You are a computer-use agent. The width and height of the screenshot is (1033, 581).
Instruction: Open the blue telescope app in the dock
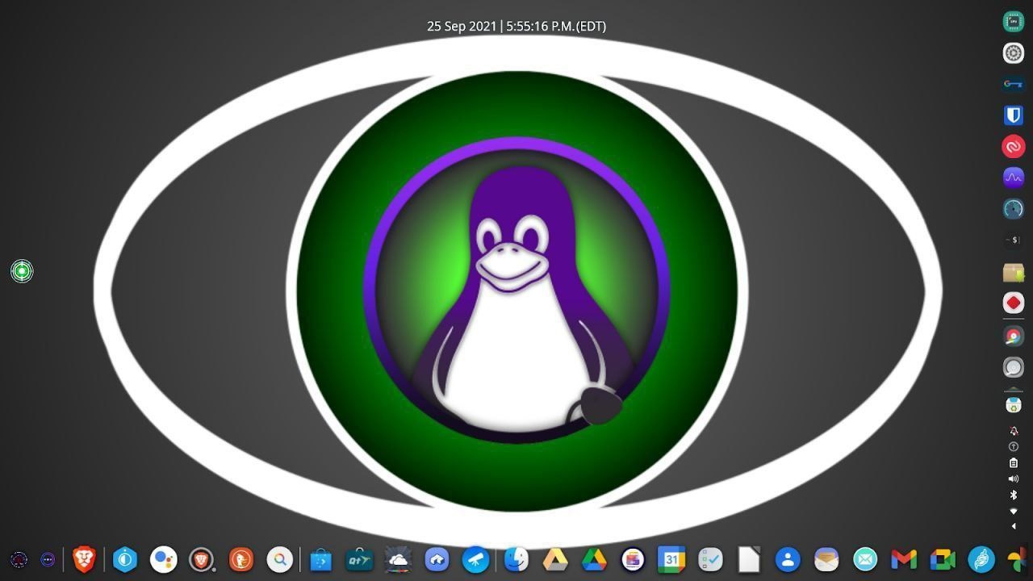click(475, 559)
